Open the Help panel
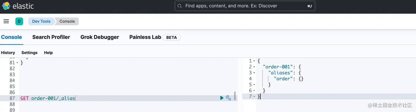Viewport: 416px width, 112px height. (48, 53)
